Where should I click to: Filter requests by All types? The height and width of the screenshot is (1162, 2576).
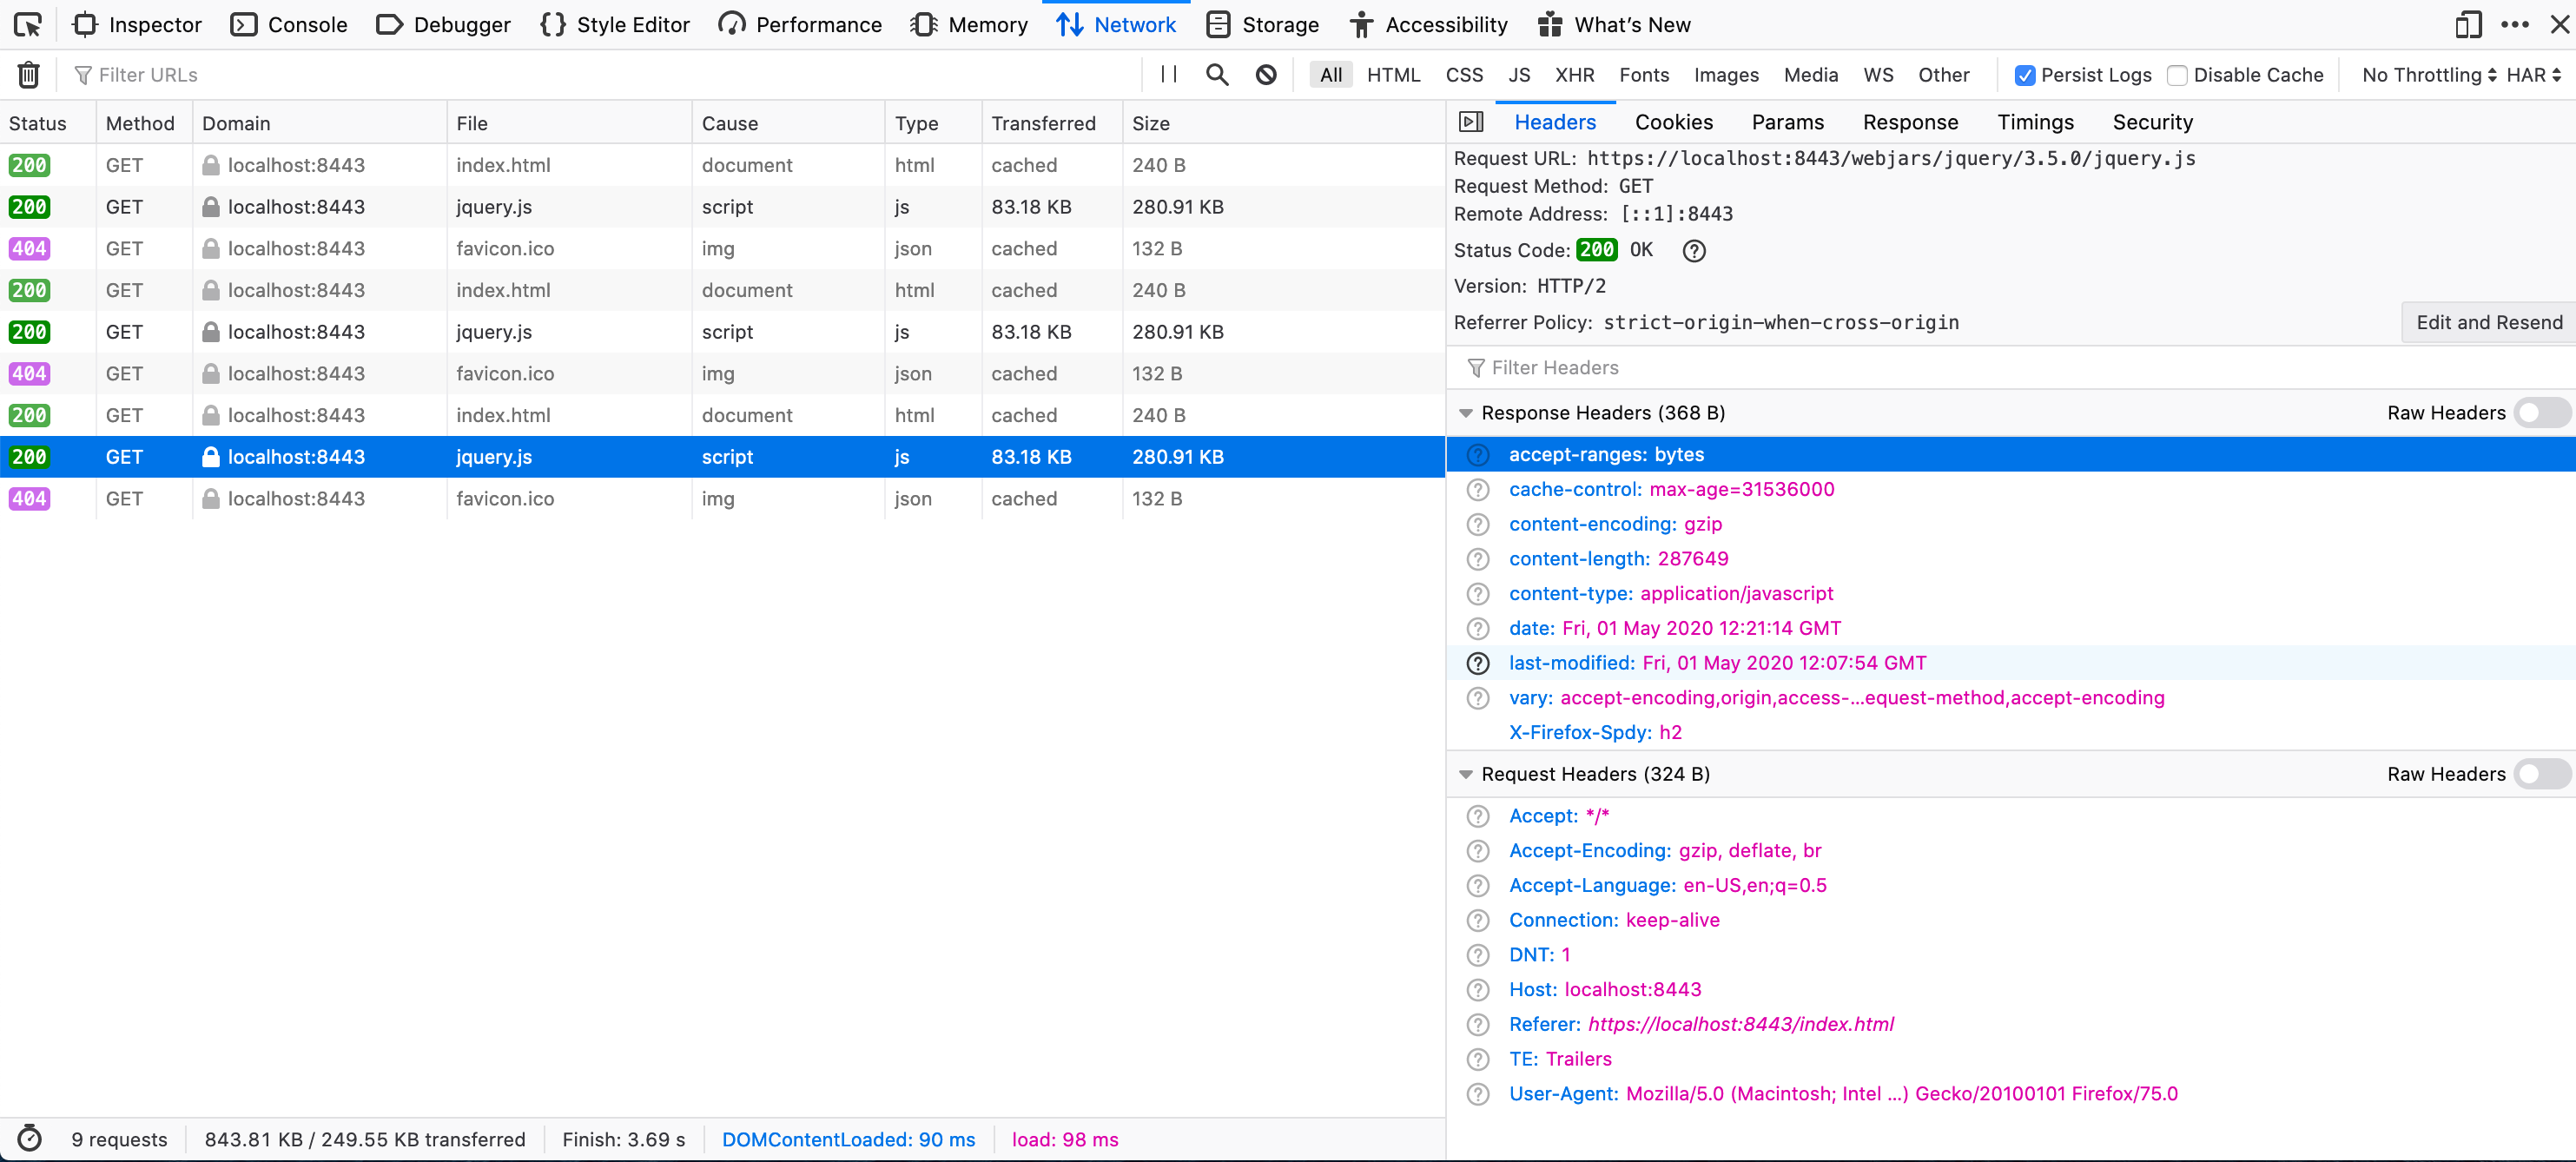pyautogui.click(x=1330, y=75)
